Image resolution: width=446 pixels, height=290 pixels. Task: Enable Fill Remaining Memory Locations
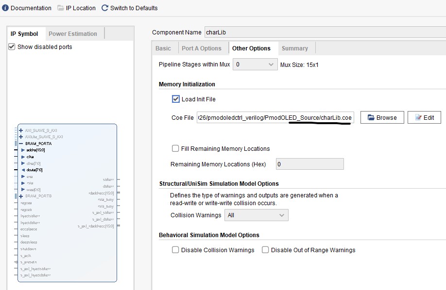(x=175, y=148)
